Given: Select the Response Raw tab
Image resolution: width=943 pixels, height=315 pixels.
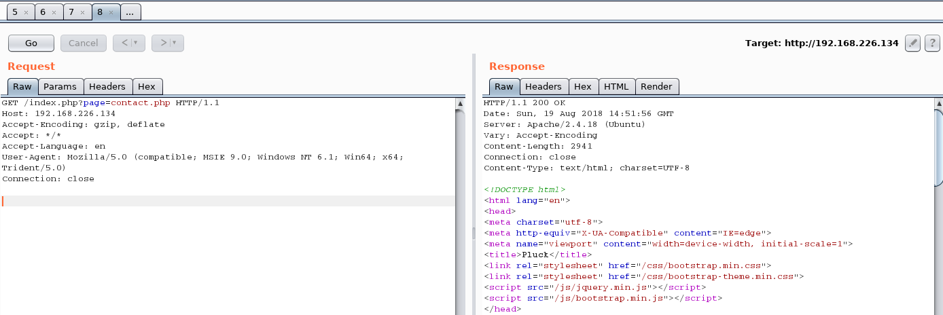Looking at the screenshot, I should (504, 86).
